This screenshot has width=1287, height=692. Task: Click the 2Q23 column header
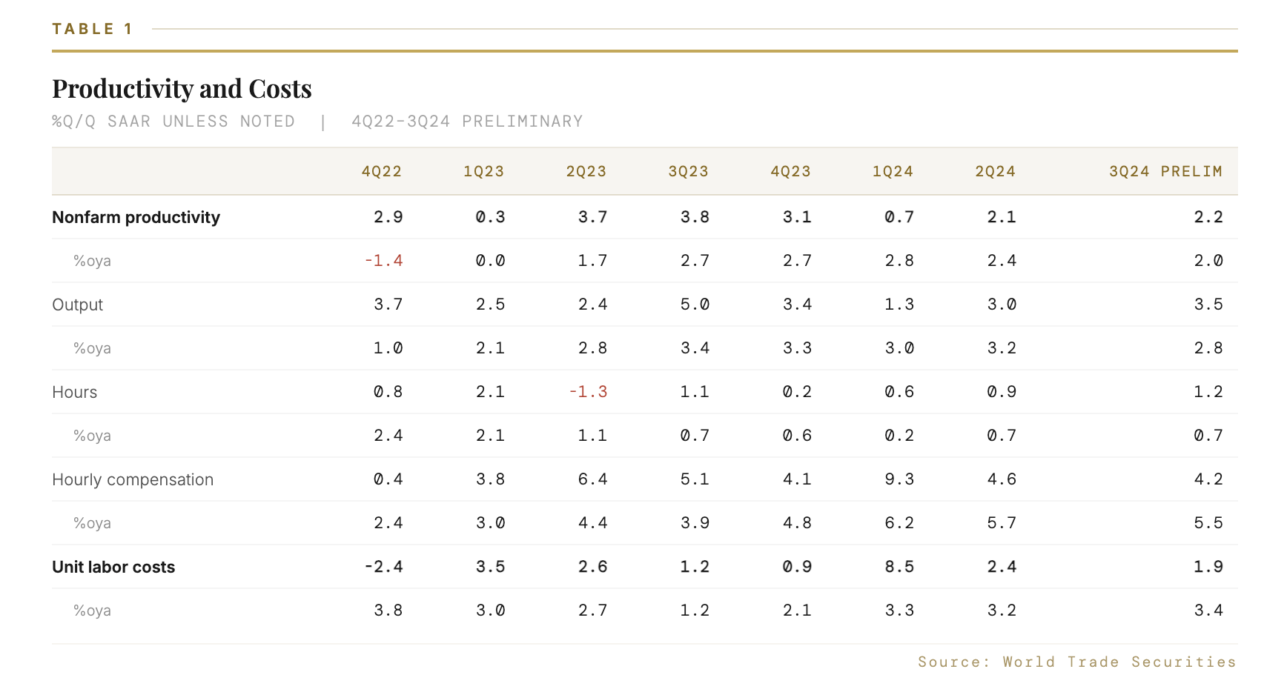point(586,172)
